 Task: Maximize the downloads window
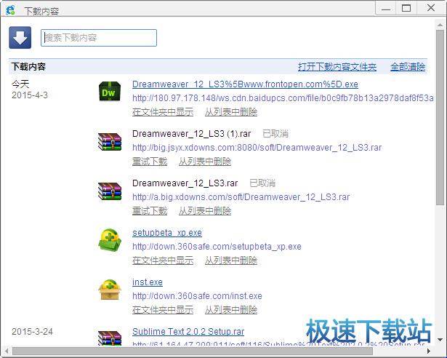(406, 8)
